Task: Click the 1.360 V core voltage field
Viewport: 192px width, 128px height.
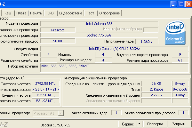Action: (x=147, y=42)
